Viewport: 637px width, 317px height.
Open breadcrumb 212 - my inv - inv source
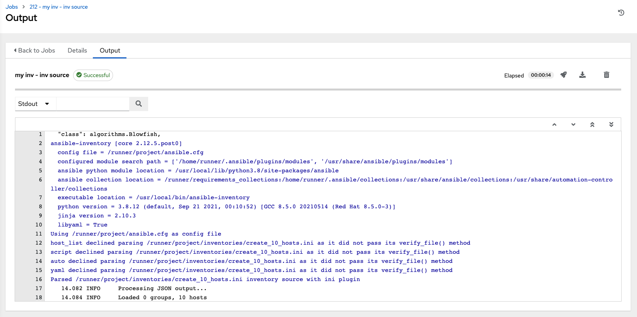[x=58, y=7]
